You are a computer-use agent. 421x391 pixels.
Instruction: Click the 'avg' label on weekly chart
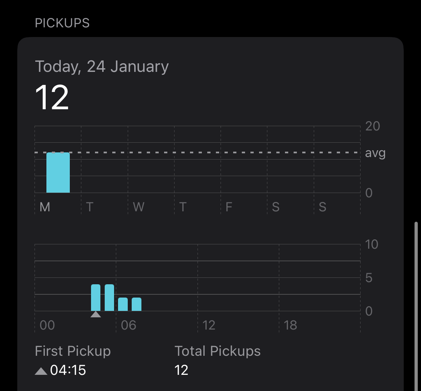click(x=375, y=153)
